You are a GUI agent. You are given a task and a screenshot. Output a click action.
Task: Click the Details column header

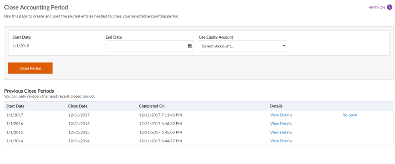276,106
